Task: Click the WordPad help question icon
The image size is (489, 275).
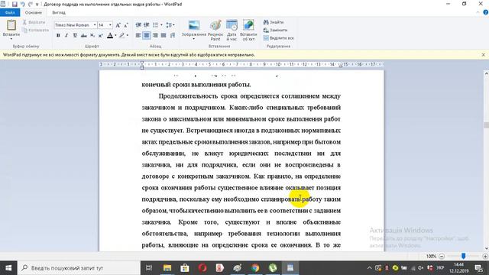Action: pyautogui.click(x=485, y=12)
